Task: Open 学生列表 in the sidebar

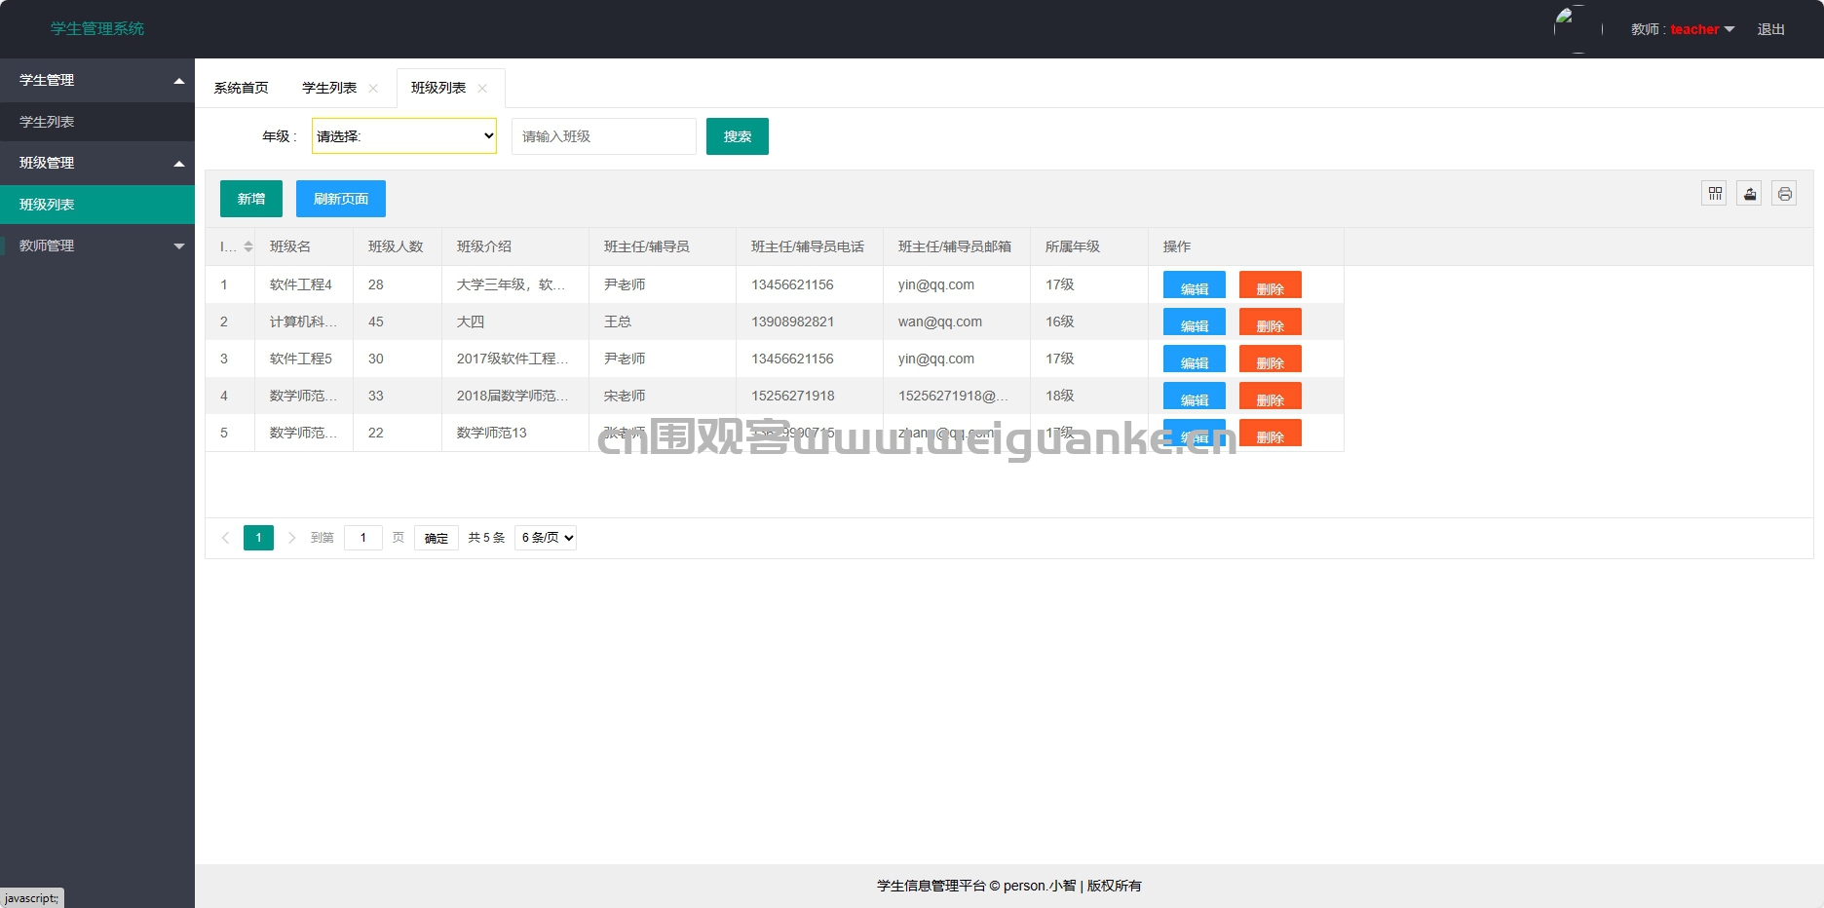Action: click(97, 122)
